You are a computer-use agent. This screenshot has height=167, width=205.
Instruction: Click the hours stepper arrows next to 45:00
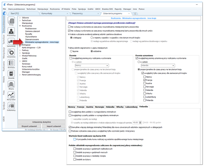(140, 123)
